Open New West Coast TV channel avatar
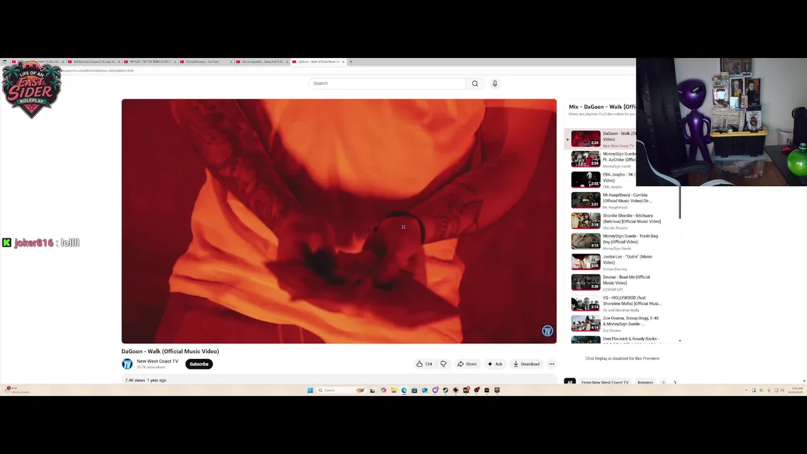Screen dimensions: 807x454 point(127,364)
